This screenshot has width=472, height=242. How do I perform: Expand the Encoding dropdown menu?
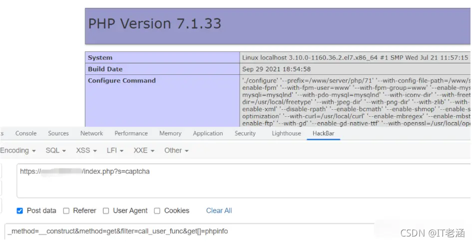tap(18, 150)
